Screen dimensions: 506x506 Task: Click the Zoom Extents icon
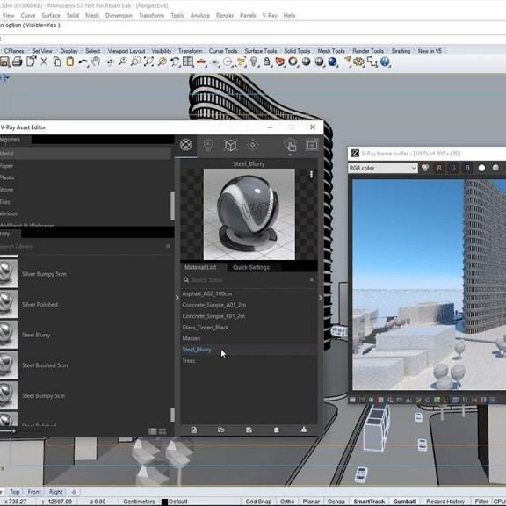148,61
